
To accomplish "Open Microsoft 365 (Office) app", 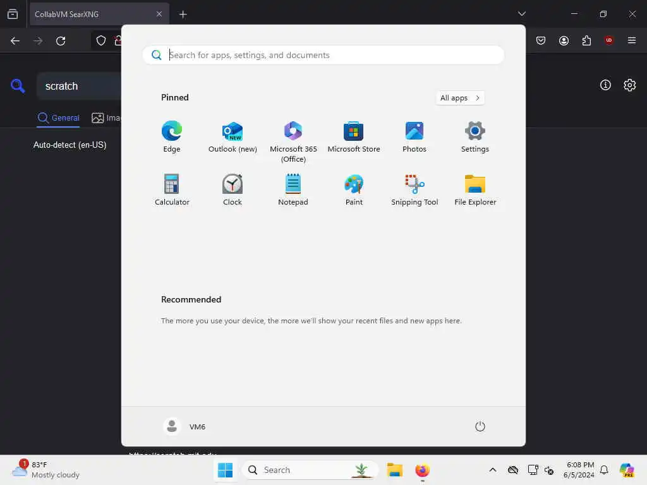I will (x=293, y=142).
